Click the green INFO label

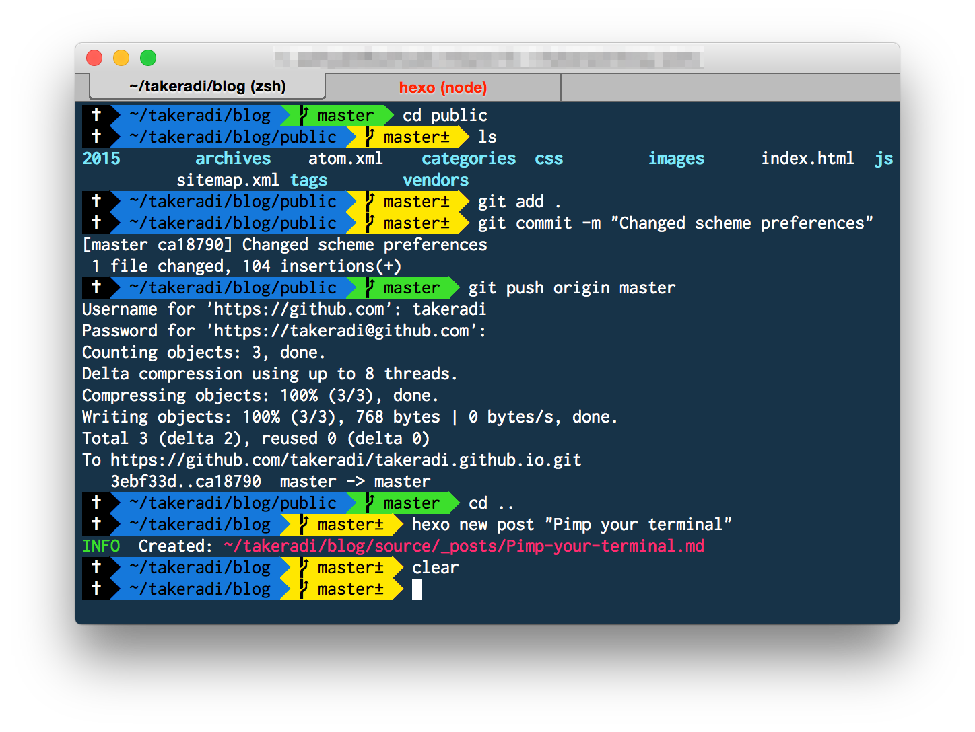click(x=101, y=546)
